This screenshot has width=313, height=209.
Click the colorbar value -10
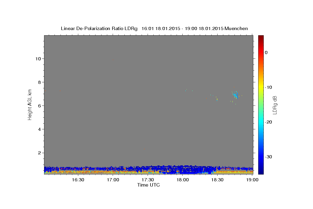268,87
